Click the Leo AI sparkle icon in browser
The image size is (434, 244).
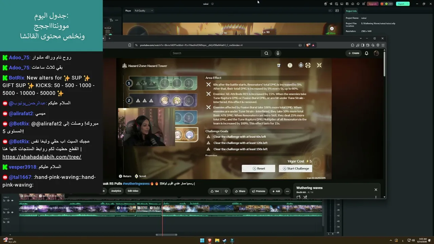point(373,45)
